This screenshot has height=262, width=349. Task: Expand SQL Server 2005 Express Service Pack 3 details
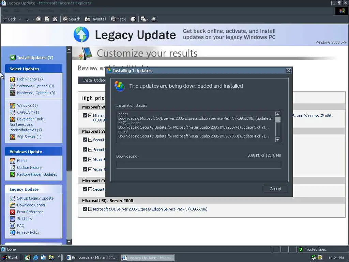(90, 209)
